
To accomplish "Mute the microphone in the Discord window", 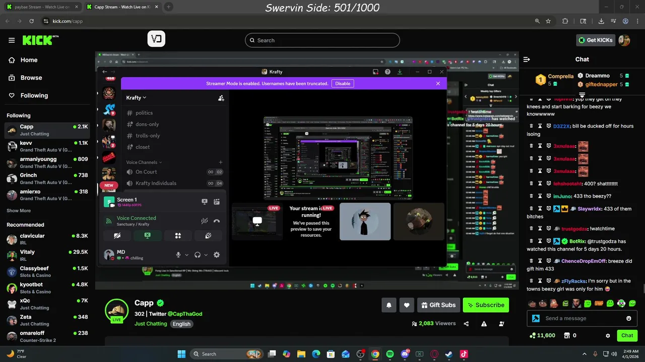I will (178, 255).
